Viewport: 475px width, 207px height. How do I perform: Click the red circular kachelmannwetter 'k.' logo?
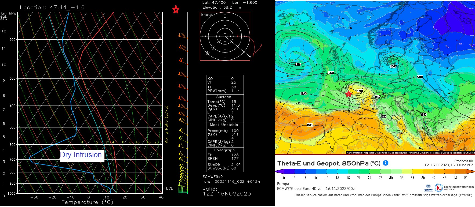click(x=438, y=188)
